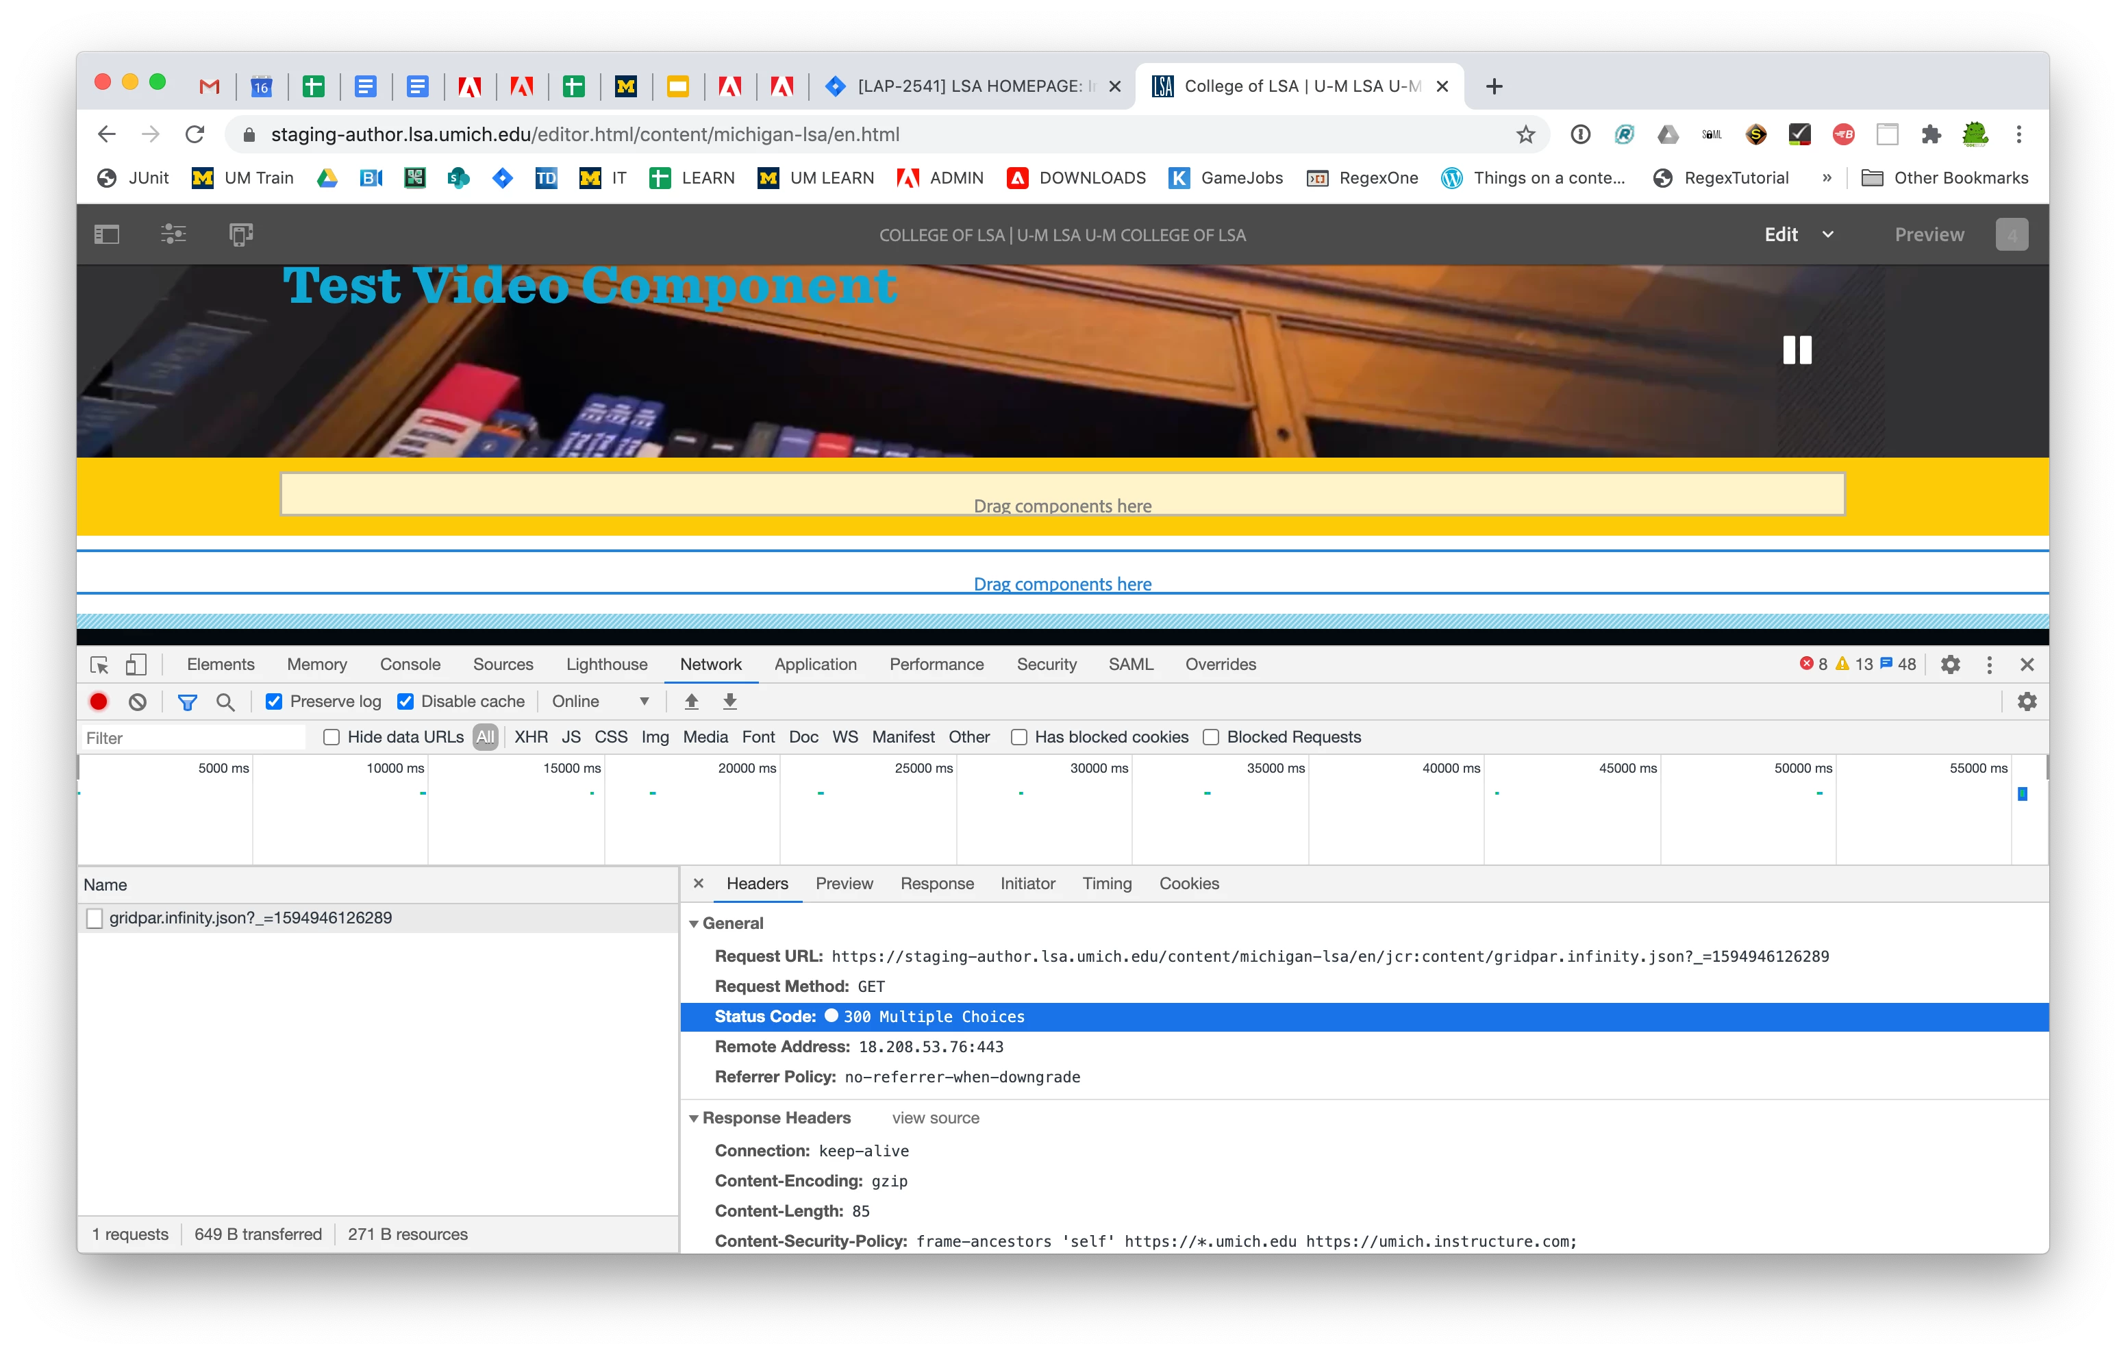Open AEM side panel toggle icon
2126x1355 pixels.
point(107,234)
